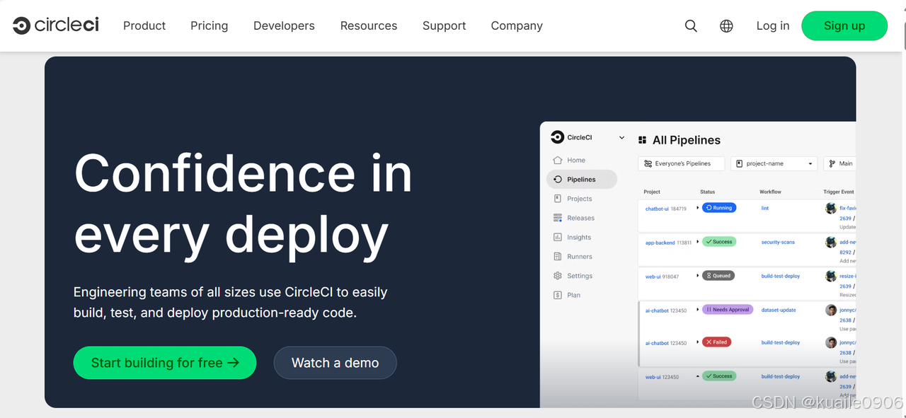
Task: Expand the ai-chatbot Needs Approval row arrow
Action: tap(698, 310)
